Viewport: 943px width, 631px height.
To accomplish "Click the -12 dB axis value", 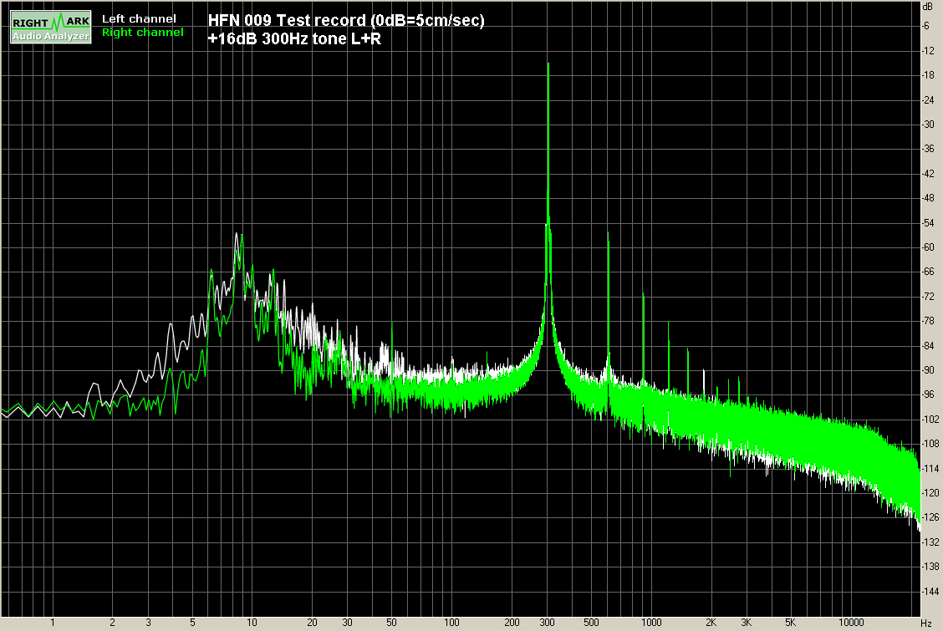I will 928,50.
